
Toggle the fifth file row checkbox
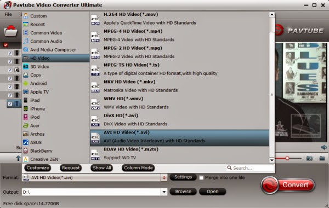tap(10, 86)
